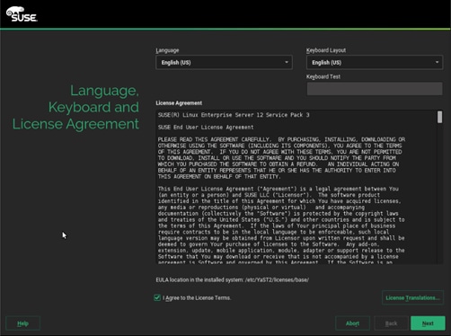Click the license agreement scrollbar thumb
The image size is (451, 336).
click(439, 117)
